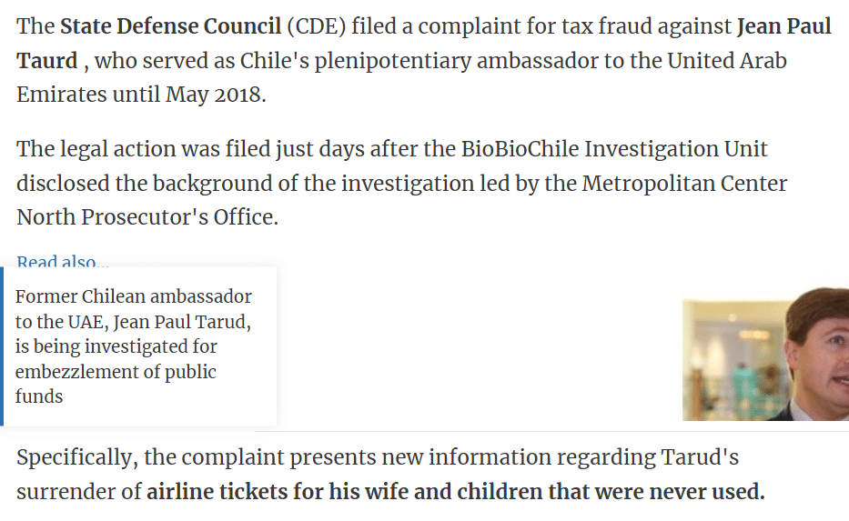Select the "(CDE)" abbreviation
The image size is (849, 521).
316,26
